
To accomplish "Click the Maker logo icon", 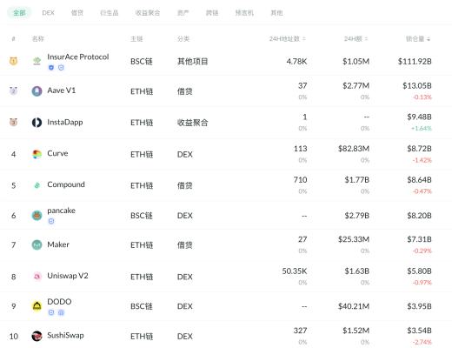I will 37,245.
